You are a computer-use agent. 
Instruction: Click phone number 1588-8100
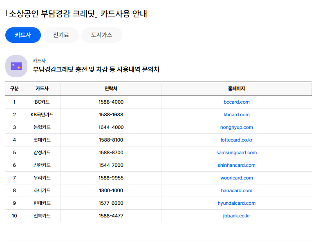click(111, 140)
